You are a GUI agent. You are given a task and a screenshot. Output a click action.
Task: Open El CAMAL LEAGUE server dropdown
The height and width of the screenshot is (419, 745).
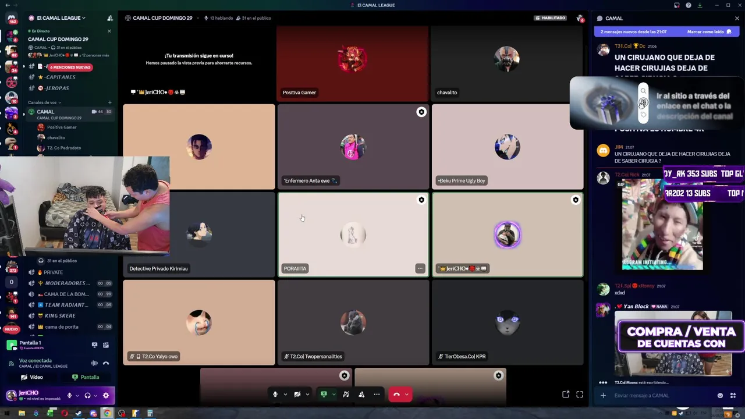click(x=57, y=18)
